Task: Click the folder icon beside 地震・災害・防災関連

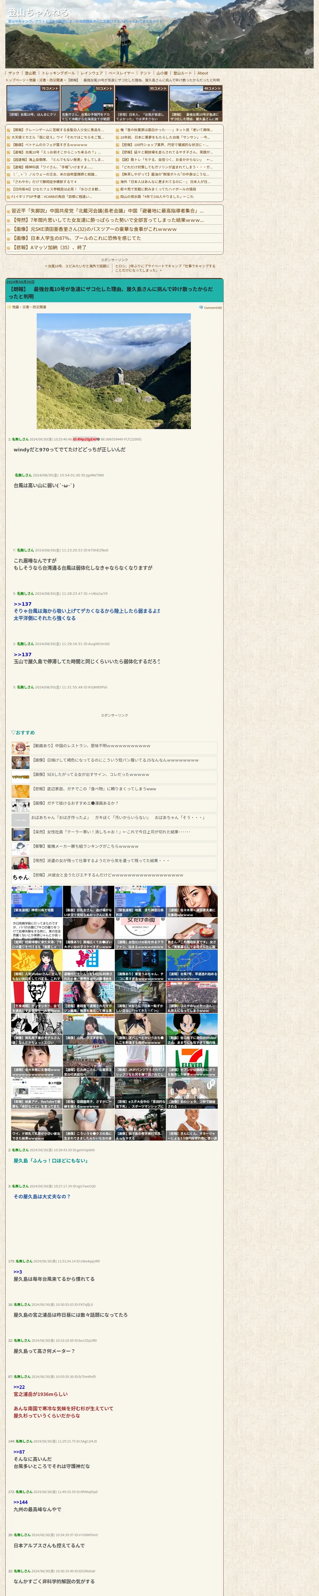Action: coord(9,307)
